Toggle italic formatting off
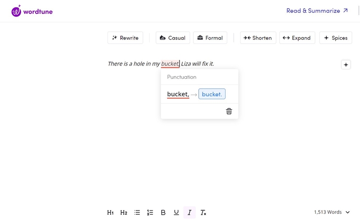The height and width of the screenshot is (220, 360). click(190, 212)
